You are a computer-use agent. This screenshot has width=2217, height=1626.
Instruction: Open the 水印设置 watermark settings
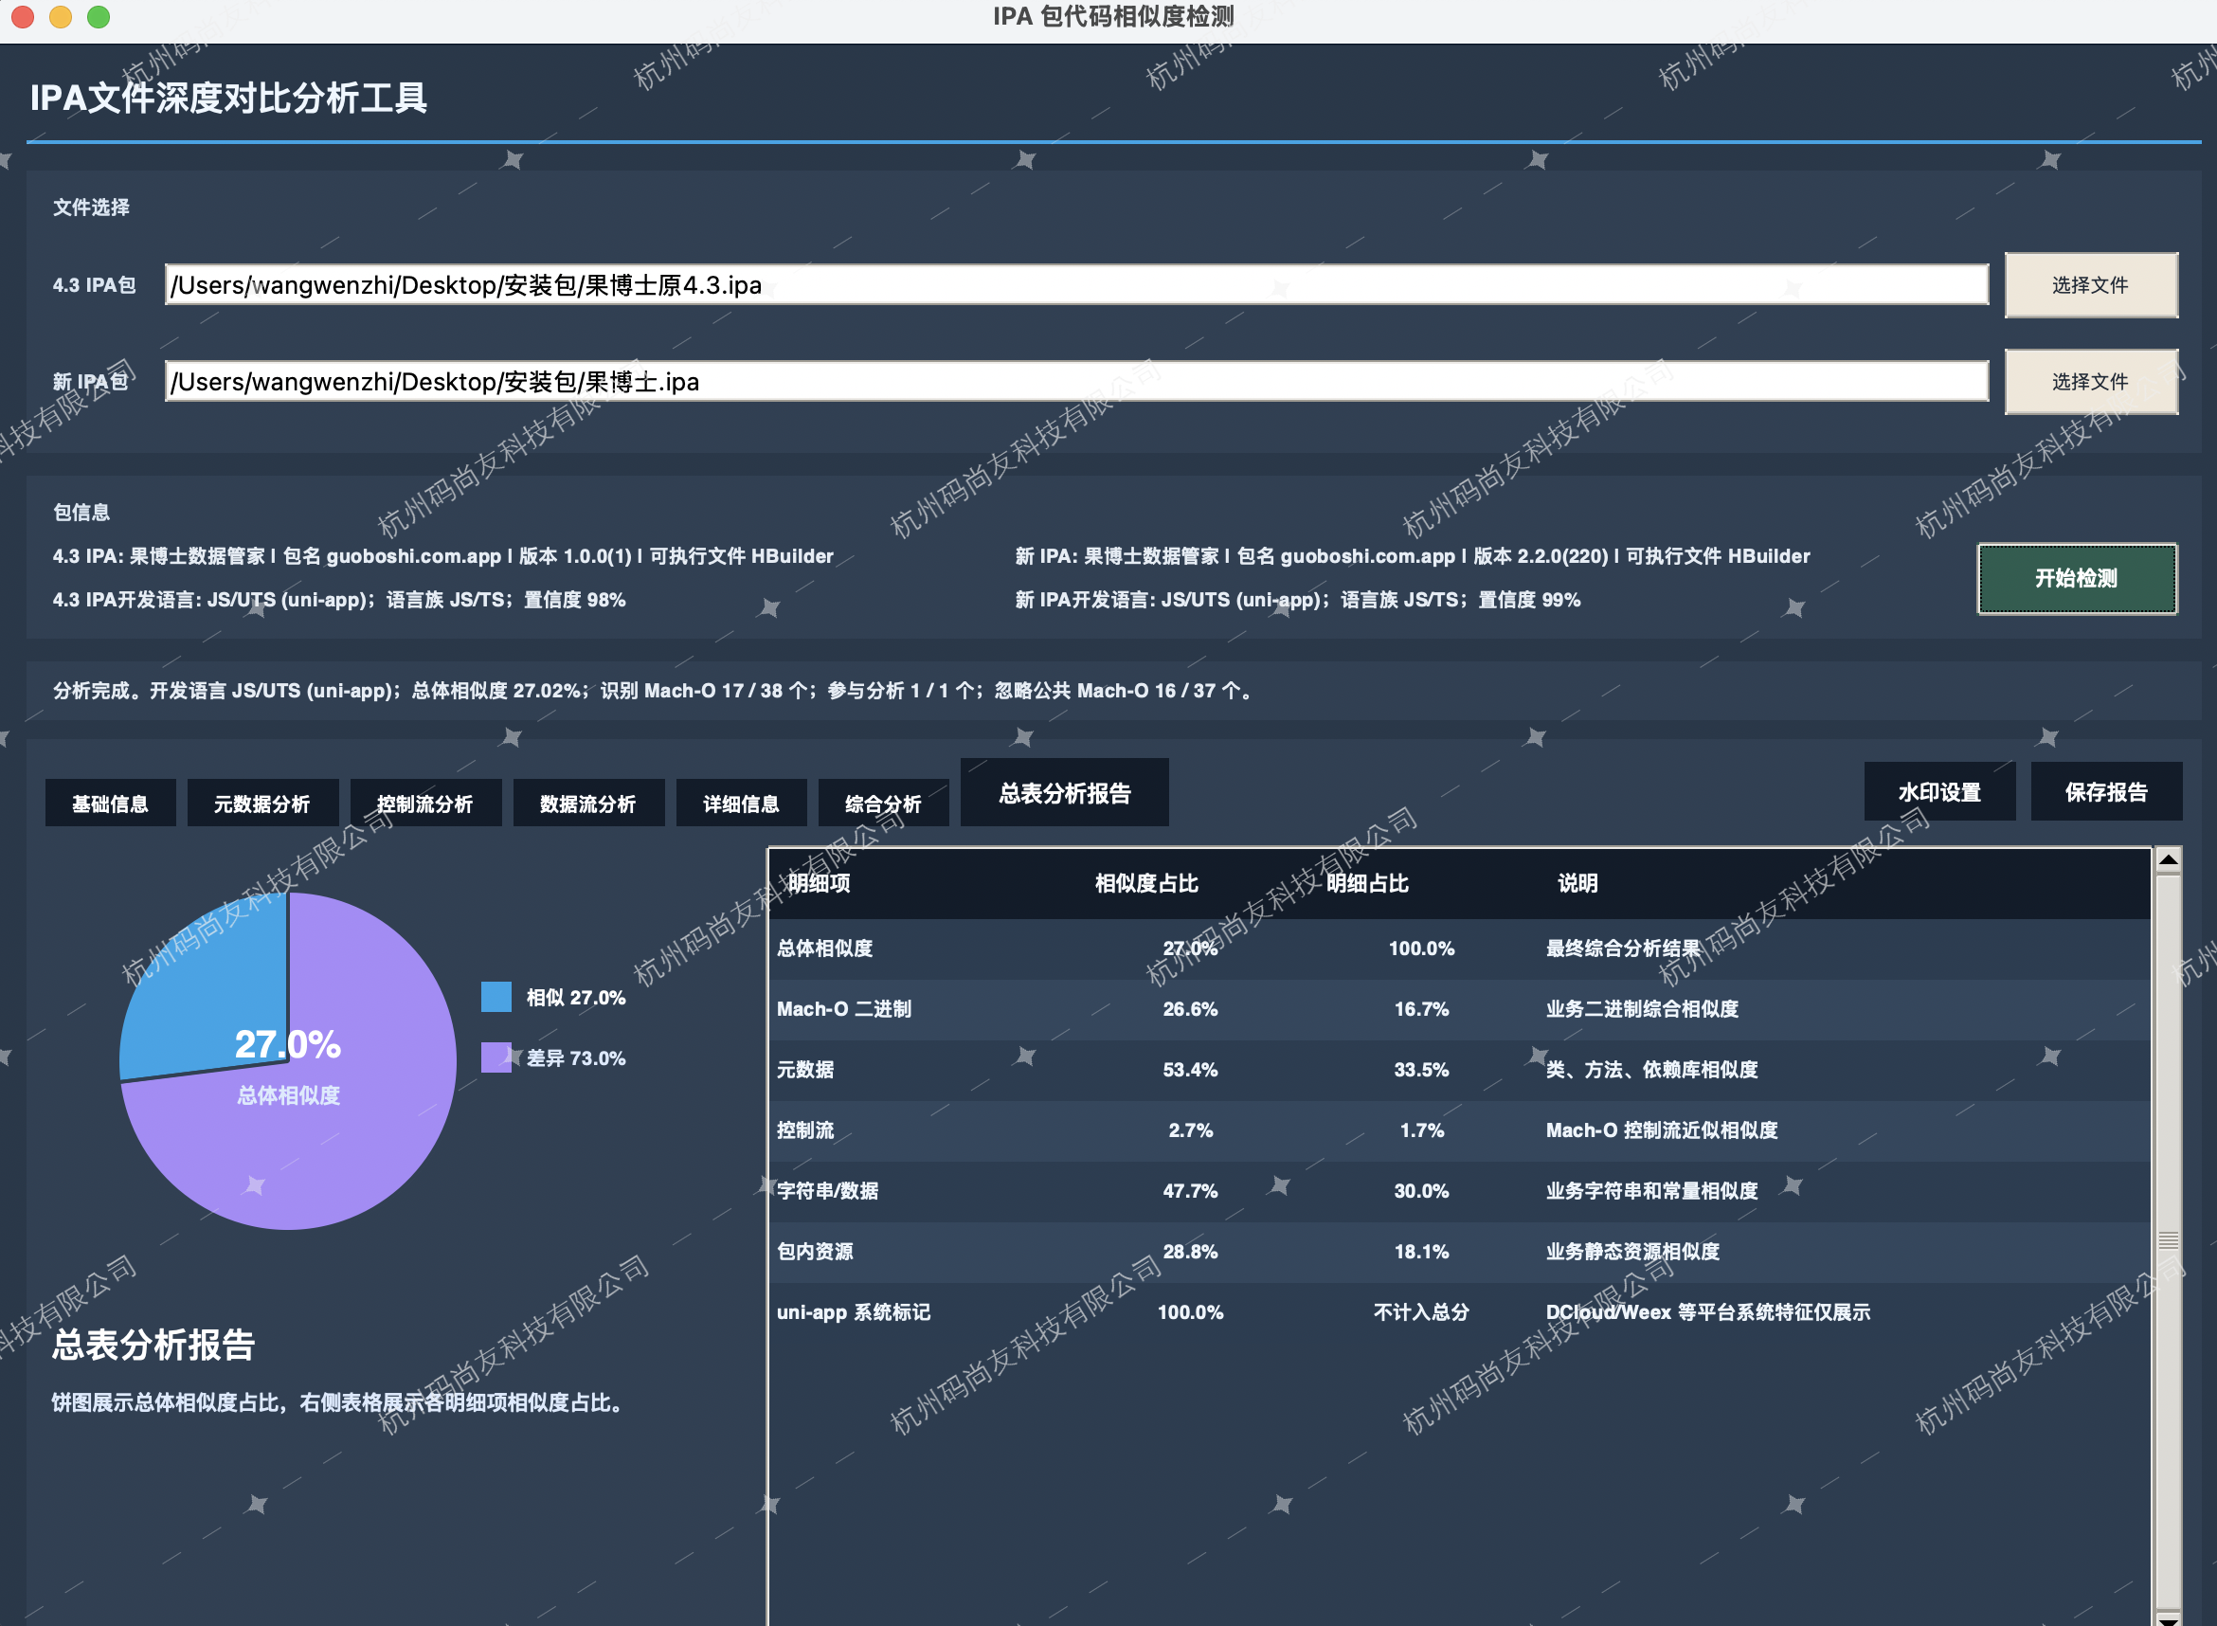click(1939, 791)
